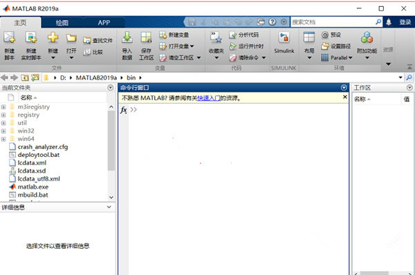Open 附加功能 (Add-Ons)
Screen dimensions: 415x275
click(367, 46)
